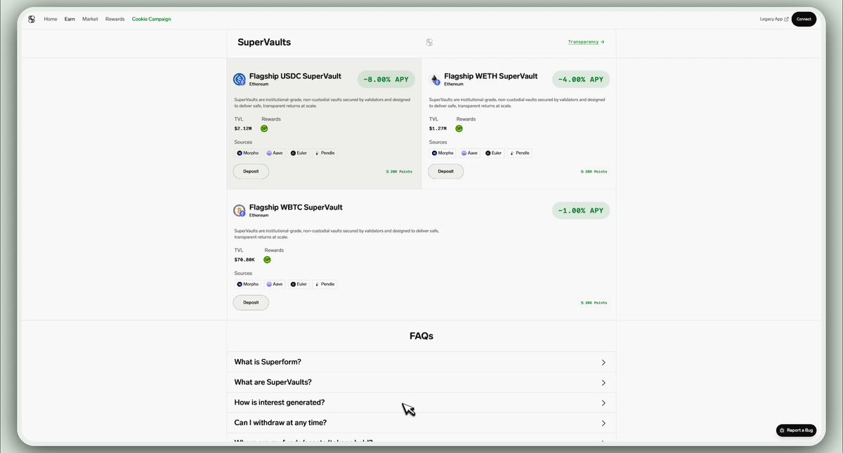The width and height of the screenshot is (843, 453).
Task: Select Aave source in WBTC vault
Action: (x=275, y=284)
